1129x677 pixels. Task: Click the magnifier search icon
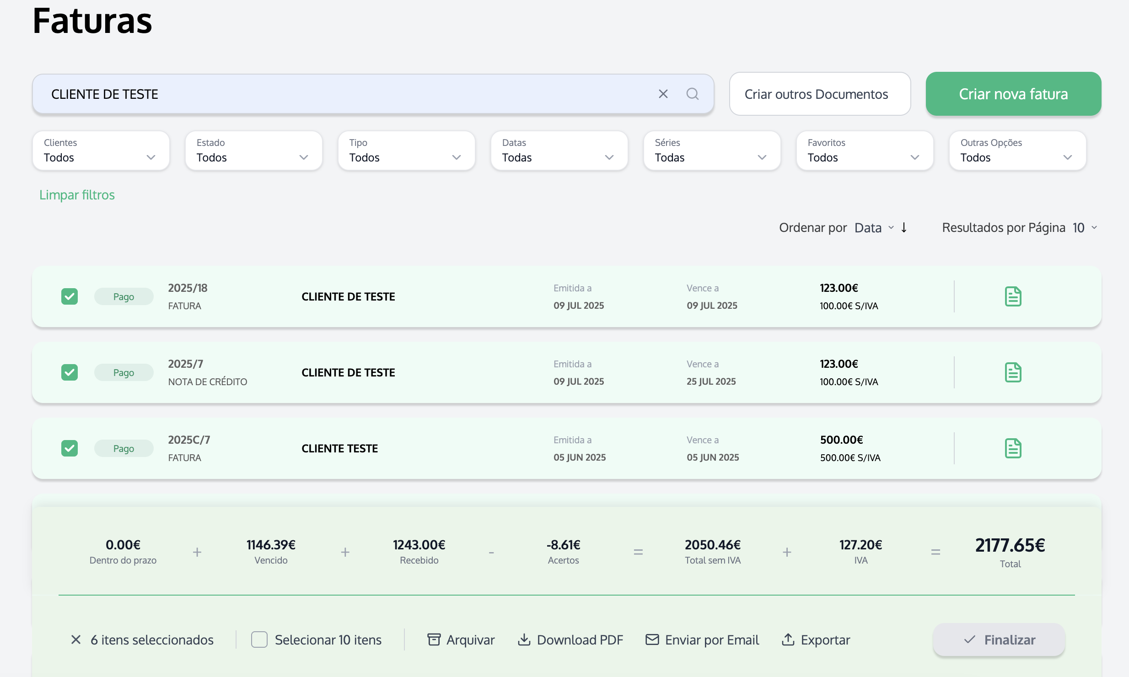coord(693,94)
